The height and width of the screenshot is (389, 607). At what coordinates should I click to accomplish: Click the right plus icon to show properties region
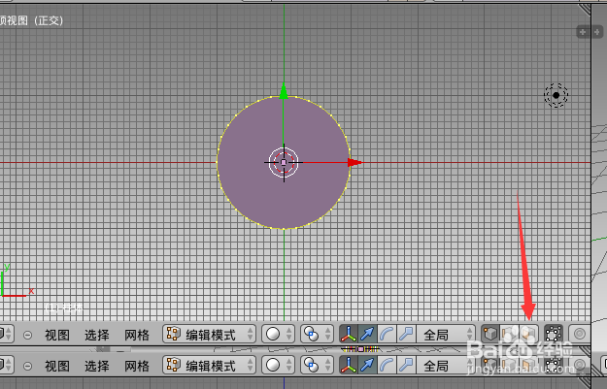pyautogui.click(x=596, y=32)
